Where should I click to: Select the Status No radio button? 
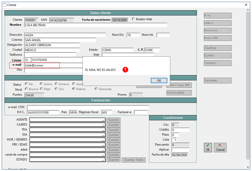(26, 84)
